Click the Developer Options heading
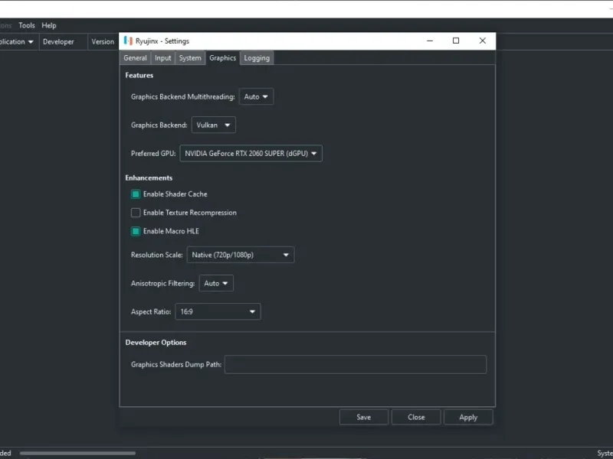Viewport: 613px width, 459px height. pos(156,343)
